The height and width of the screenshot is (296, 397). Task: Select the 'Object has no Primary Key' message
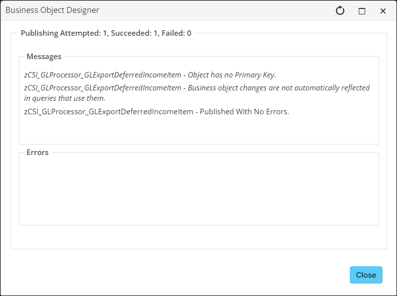(231, 75)
